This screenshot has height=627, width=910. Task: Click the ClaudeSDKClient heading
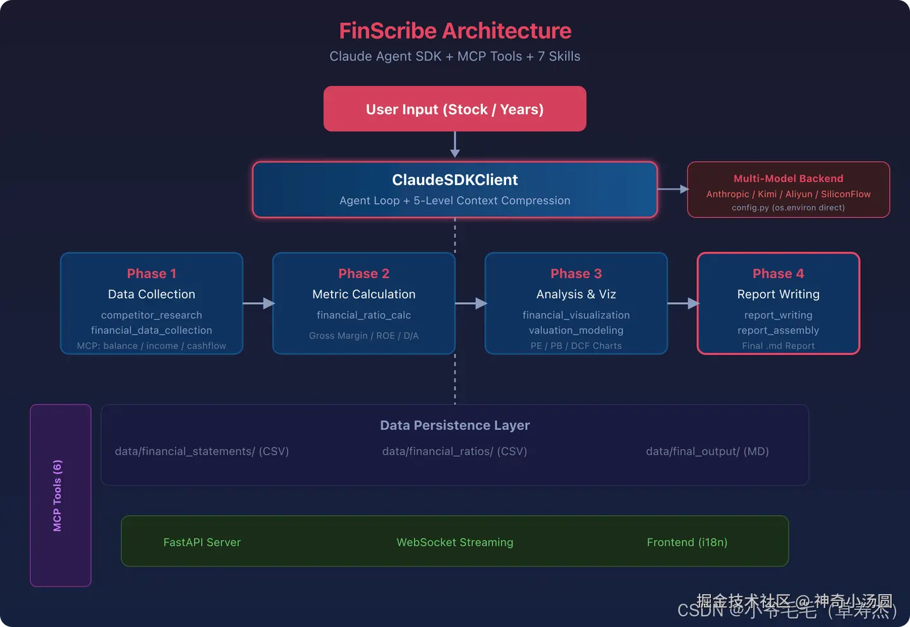pos(455,180)
